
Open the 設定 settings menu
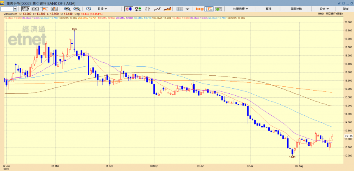[x=324, y=9]
